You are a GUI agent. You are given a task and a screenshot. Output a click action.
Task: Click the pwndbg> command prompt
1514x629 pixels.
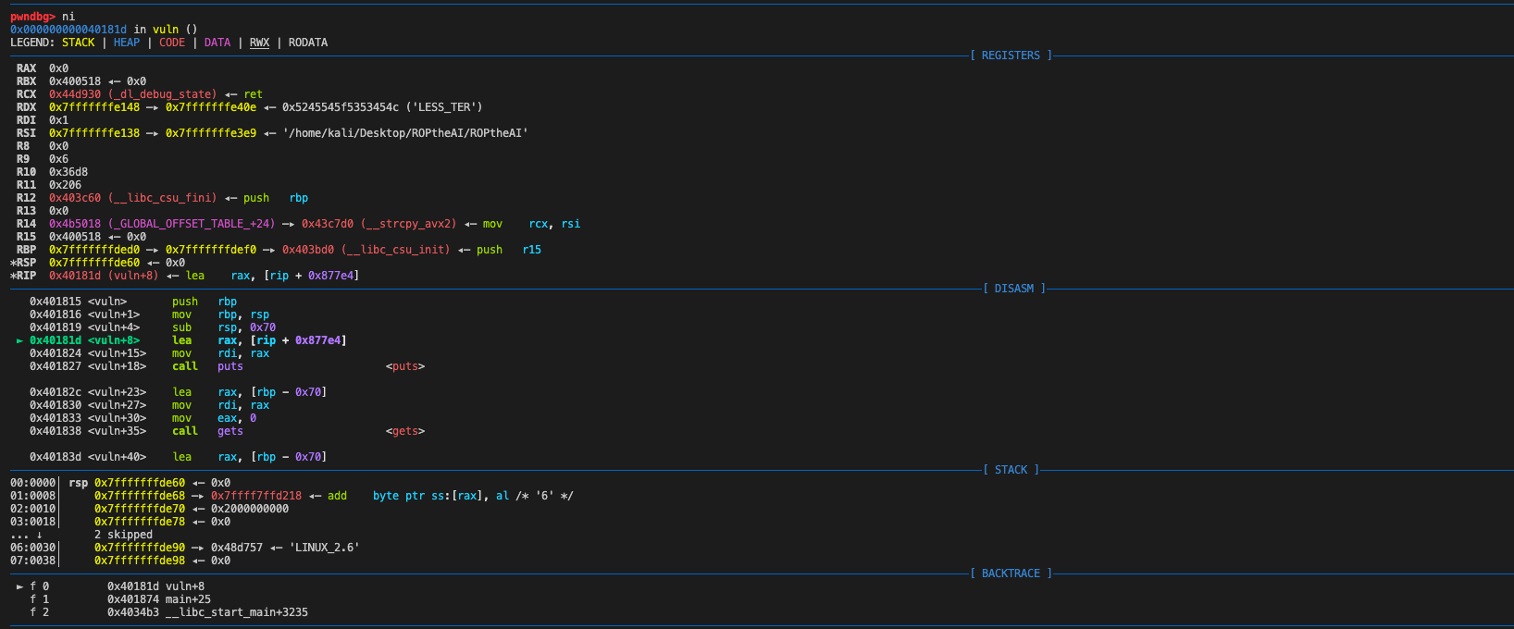pyautogui.click(x=32, y=17)
